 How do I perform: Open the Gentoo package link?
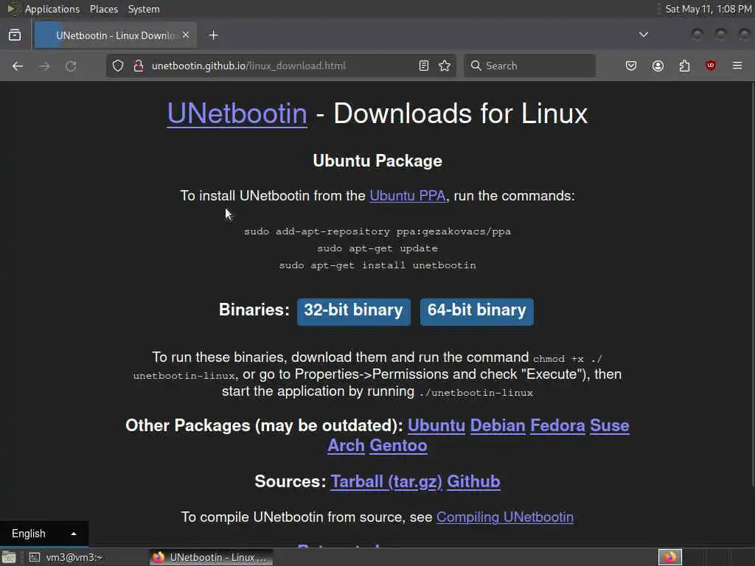coord(398,446)
